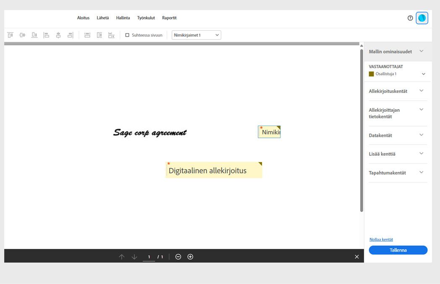This screenshot has height=284, width=440.
Task: Click the align right edges icon
Action: coord(71,35)
